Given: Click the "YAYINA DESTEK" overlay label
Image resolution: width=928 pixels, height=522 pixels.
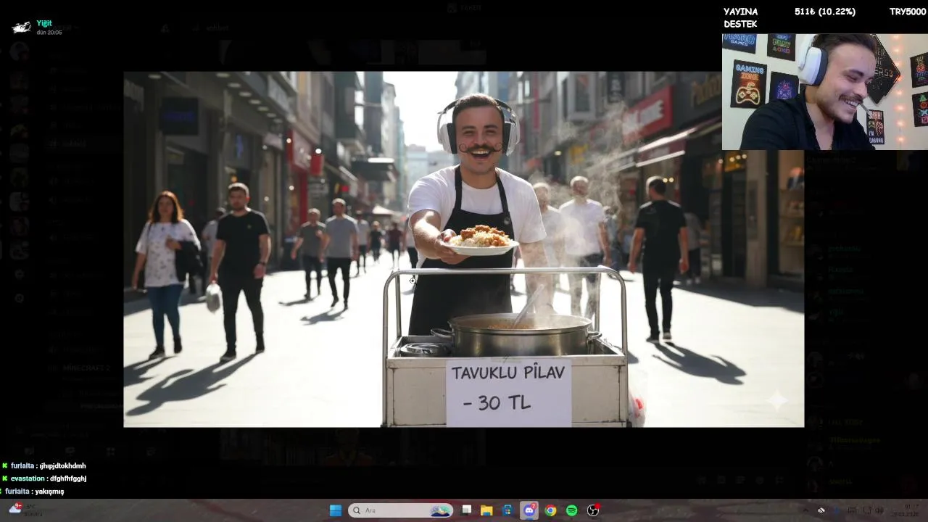Looking at the screenshot, I should pyautogui.click(x=740, y=18).
